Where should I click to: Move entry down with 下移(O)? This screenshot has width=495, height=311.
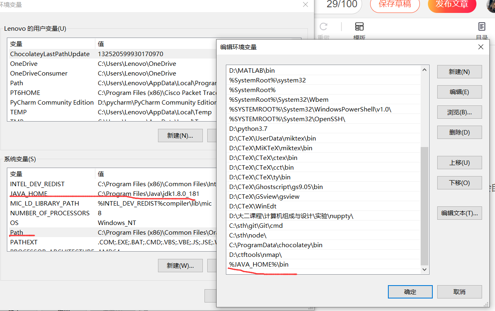point(459,183)
